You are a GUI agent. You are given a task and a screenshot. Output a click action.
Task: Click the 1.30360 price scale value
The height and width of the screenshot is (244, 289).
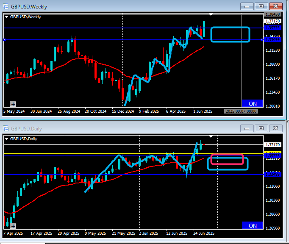[273, 200]
